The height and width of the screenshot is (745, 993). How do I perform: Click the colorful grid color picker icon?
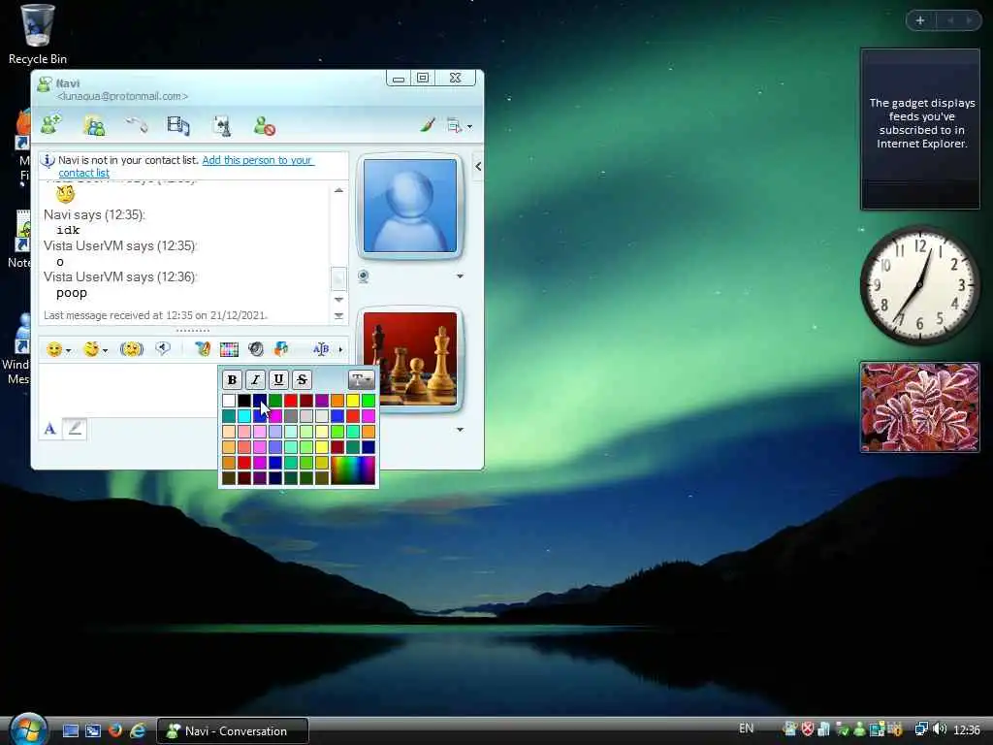[229, 349]
